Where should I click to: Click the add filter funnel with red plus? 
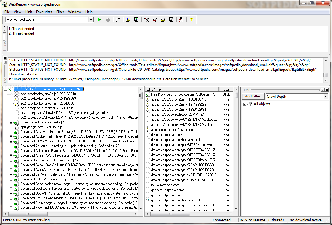tap(155, 20)
